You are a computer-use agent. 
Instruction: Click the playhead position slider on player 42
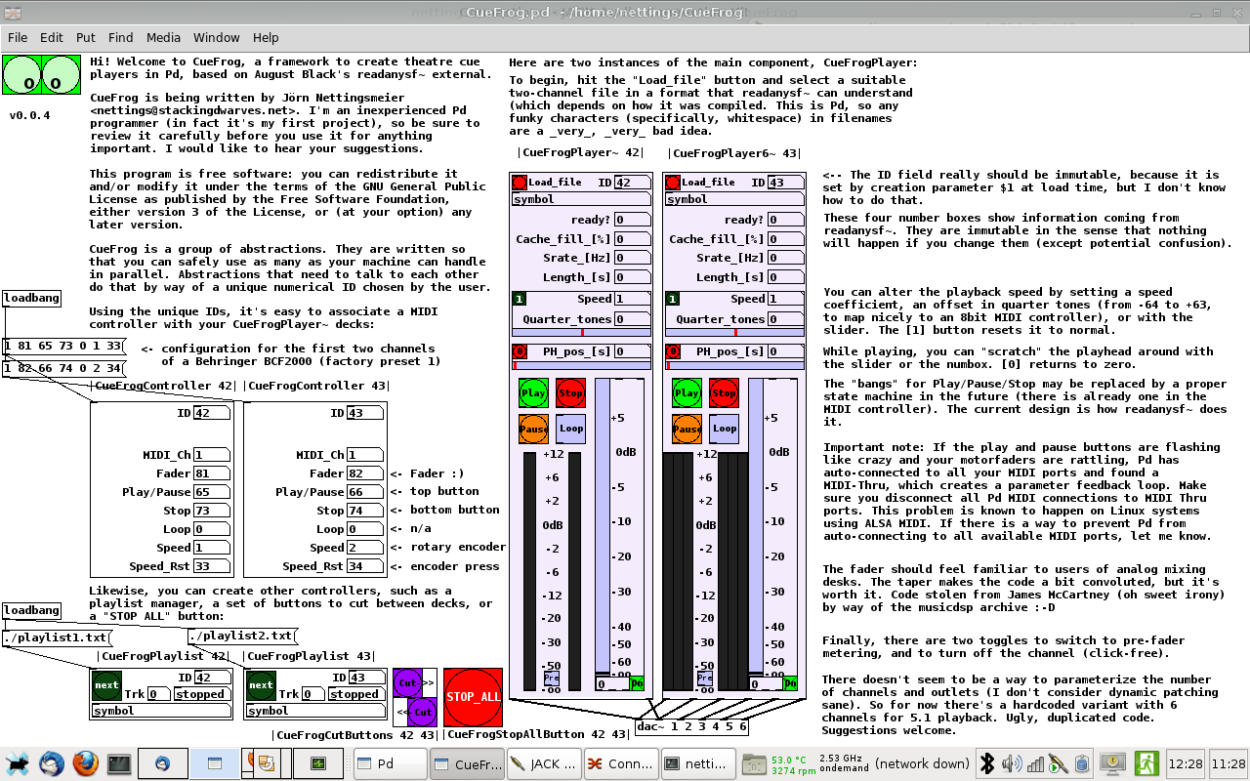[x=581, y=366]
